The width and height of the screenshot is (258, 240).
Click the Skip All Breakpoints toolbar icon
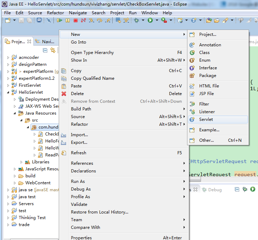(x=49, y=21)
